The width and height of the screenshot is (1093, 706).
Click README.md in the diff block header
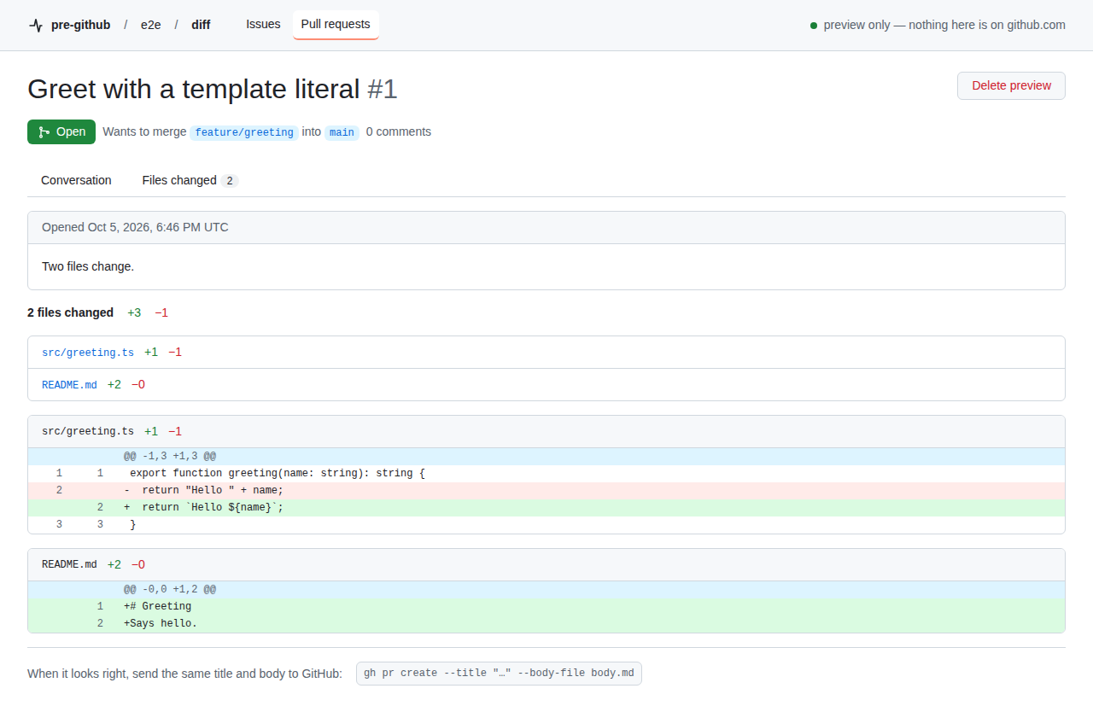(x=69, y=564)
